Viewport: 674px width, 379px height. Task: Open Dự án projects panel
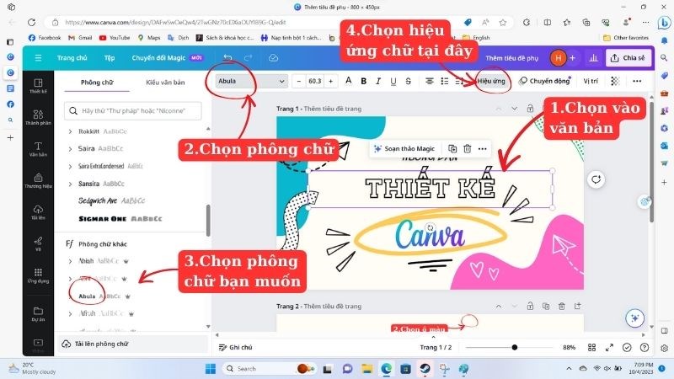[x=38, y=313]
